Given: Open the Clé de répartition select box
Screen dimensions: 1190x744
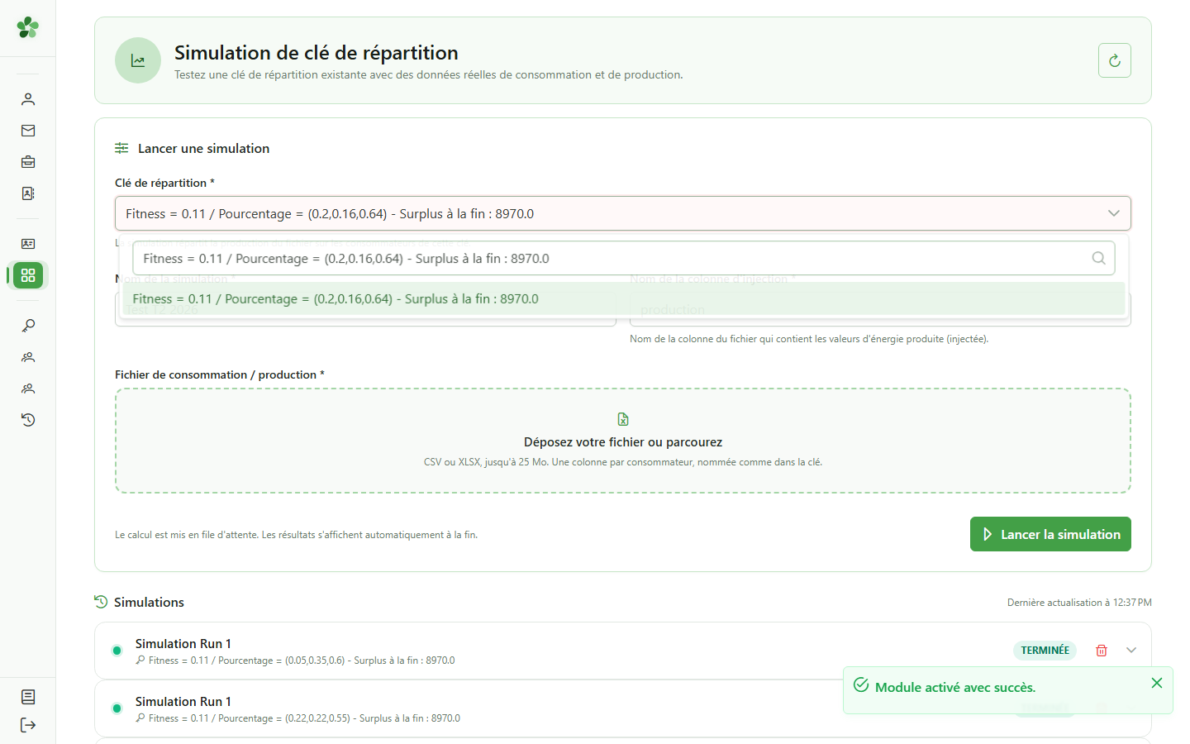Looking at the screenshot, I should click(x=623, y=213).
